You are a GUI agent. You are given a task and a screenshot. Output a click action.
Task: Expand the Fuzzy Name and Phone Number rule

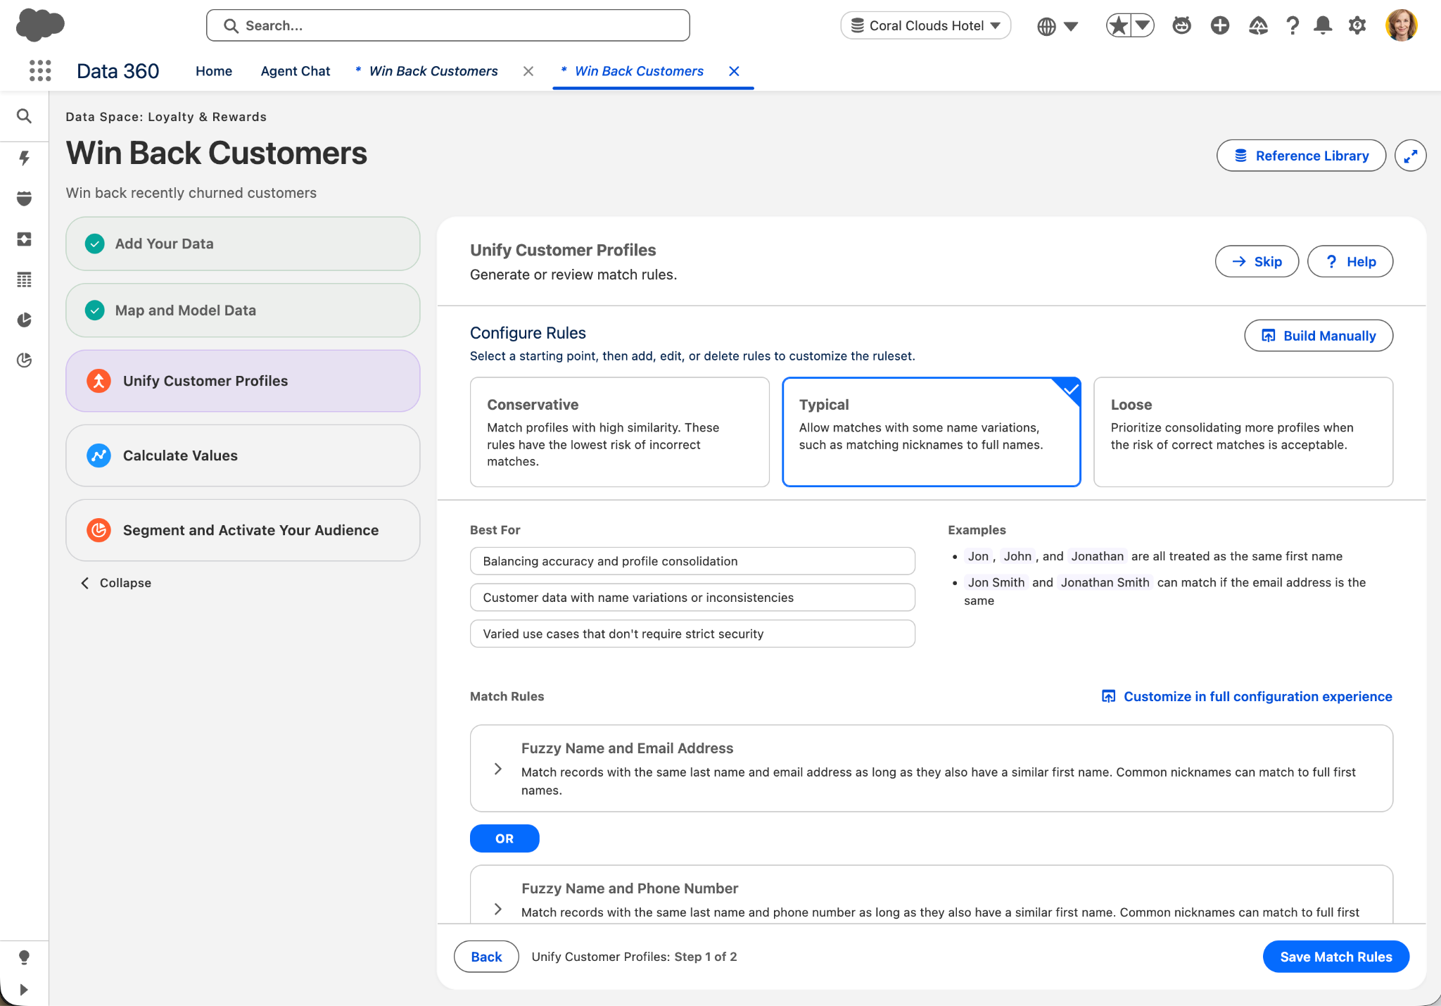click(x=497, y=909)
